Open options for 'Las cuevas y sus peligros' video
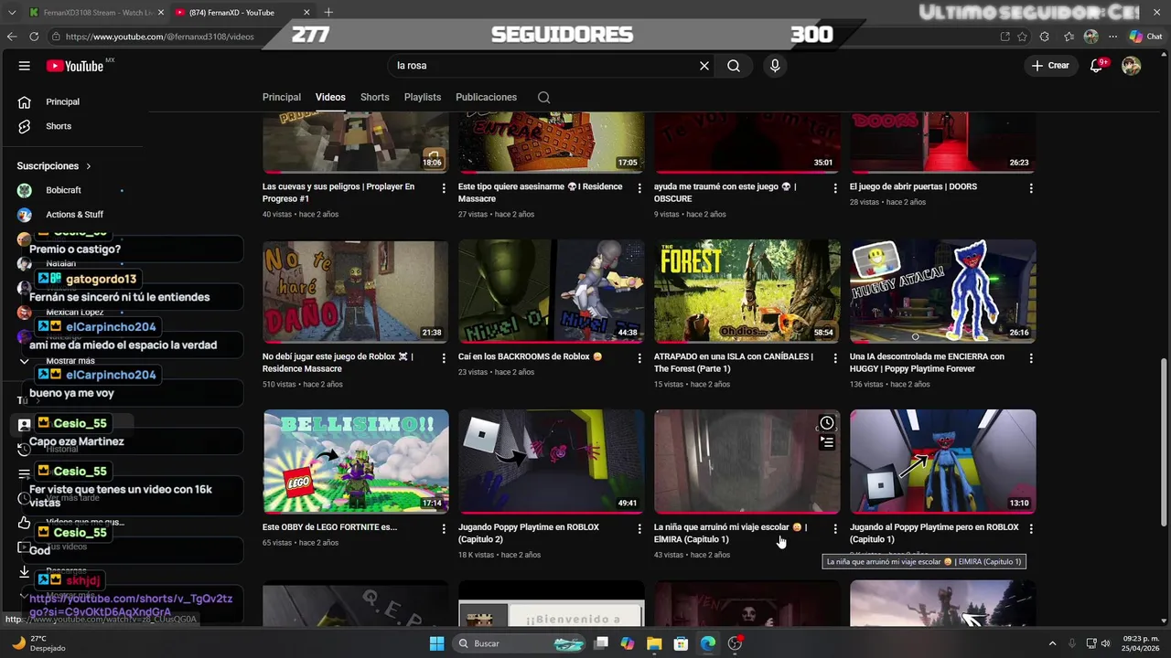Image resolution: width=1171 pixels, height=658 pixels. [444, 188]
